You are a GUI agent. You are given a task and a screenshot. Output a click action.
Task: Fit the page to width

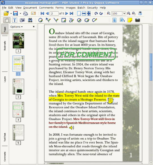[x=84, y=14]
